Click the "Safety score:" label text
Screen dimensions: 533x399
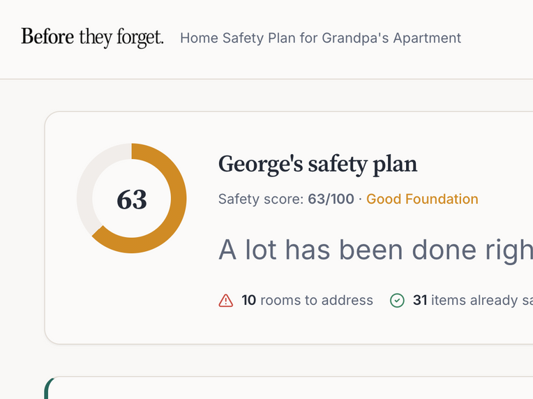click(261, 200)
